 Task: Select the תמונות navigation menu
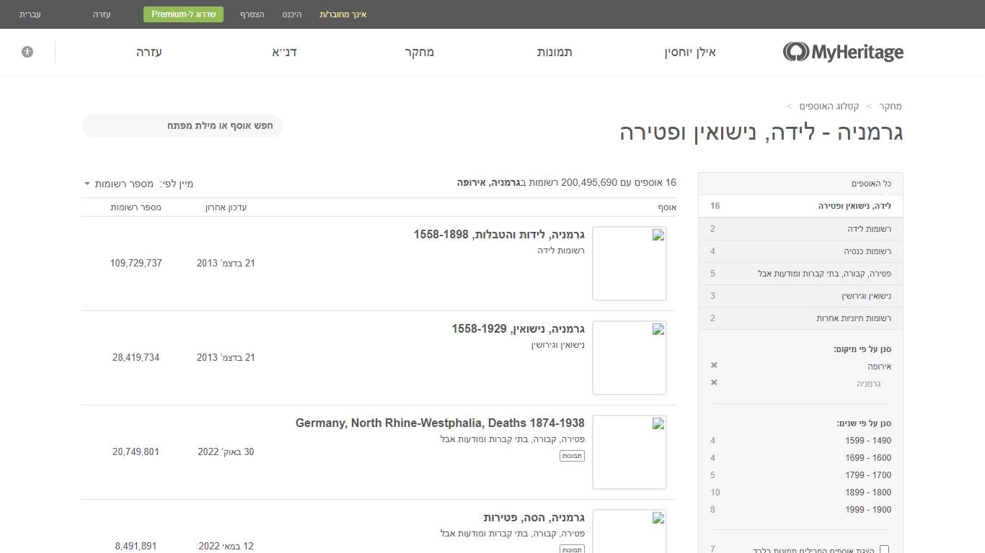555,52
